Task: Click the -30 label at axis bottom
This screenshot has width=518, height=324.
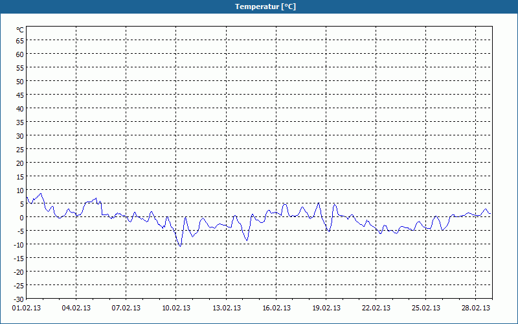Action: pyautogui.click(x=19, y=299)
